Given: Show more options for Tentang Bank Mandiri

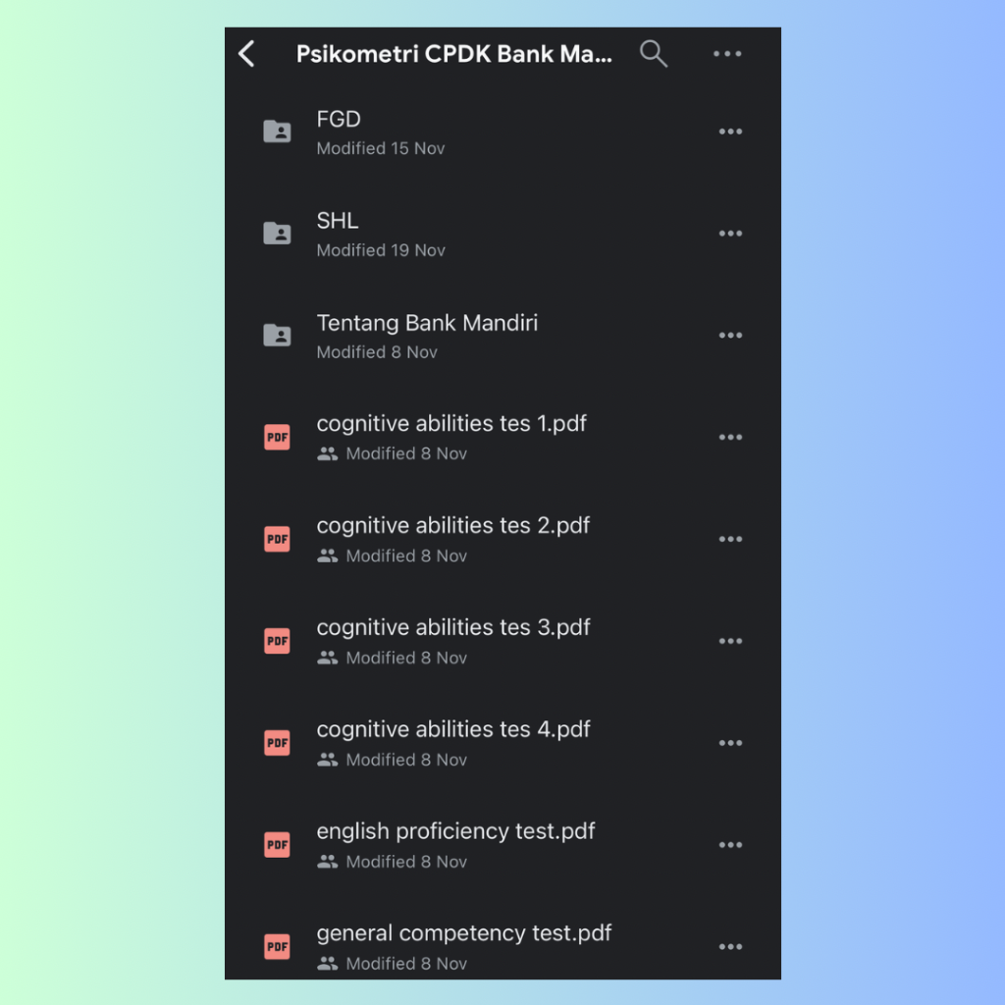Looking at the screenshot, I should (x=730, y=336).
